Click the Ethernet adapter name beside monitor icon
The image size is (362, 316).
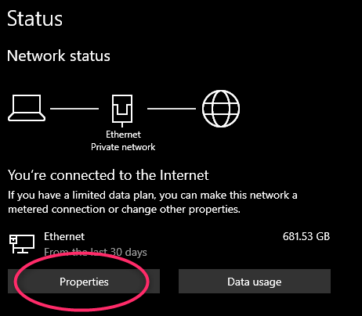point(64,236)
